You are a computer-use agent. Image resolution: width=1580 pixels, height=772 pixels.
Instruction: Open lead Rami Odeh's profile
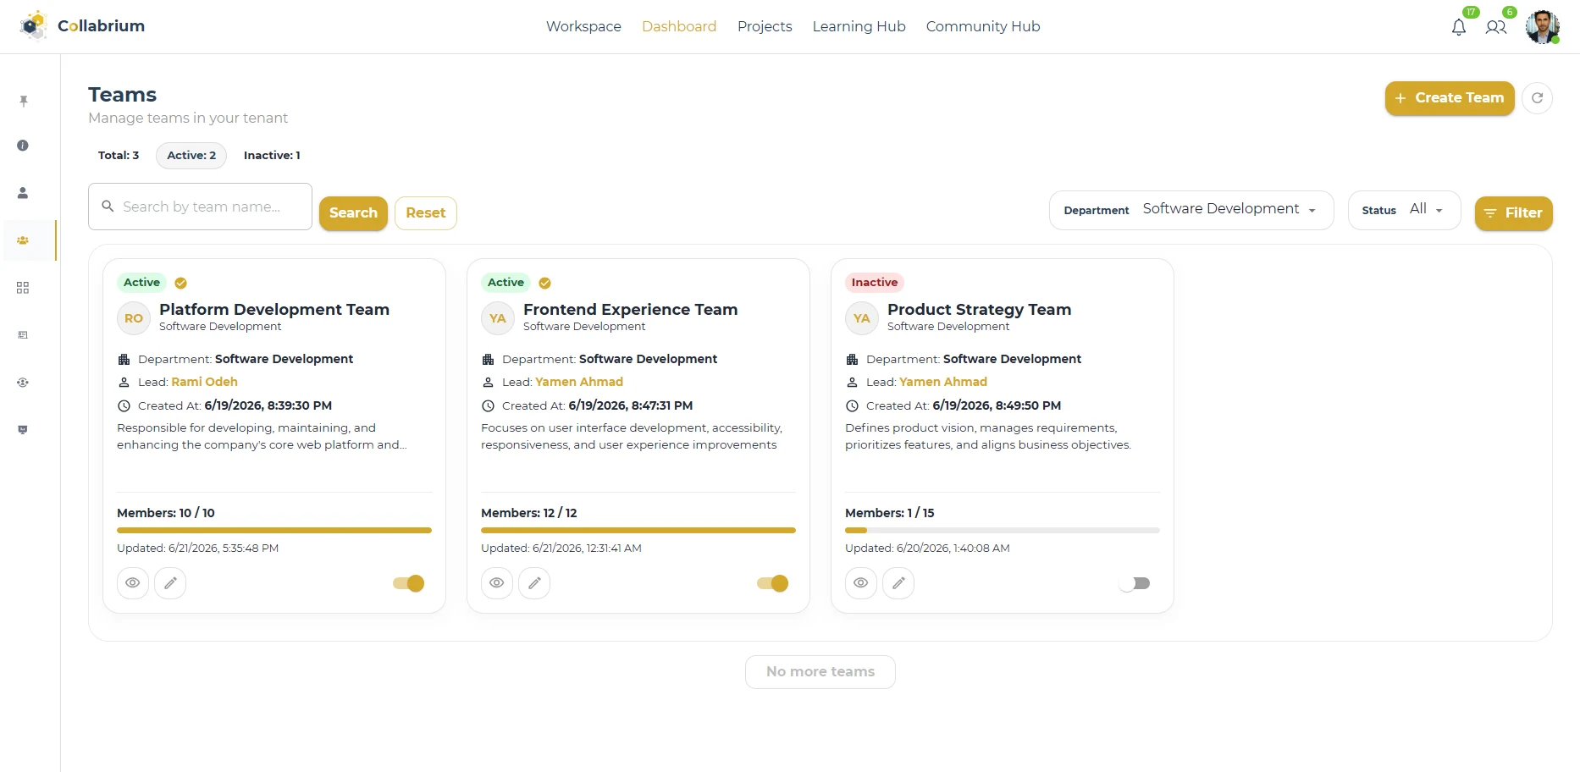click(x=204, y=382)
